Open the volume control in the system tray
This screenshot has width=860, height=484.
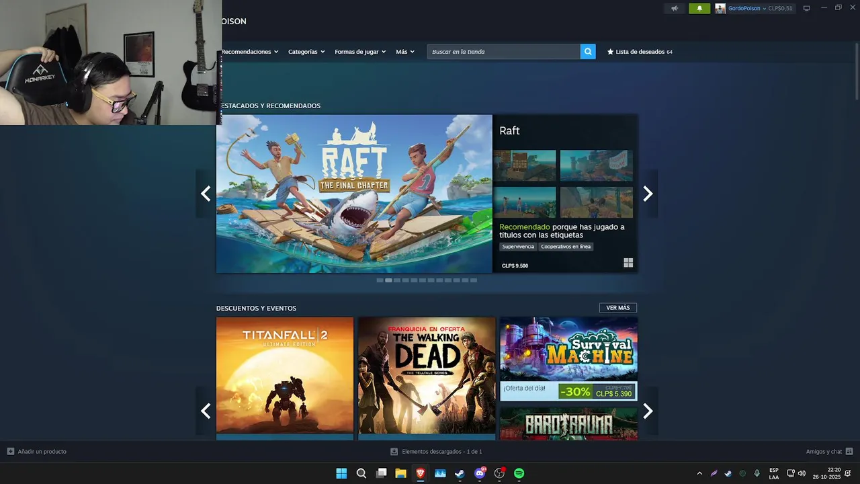pos(802,473)
